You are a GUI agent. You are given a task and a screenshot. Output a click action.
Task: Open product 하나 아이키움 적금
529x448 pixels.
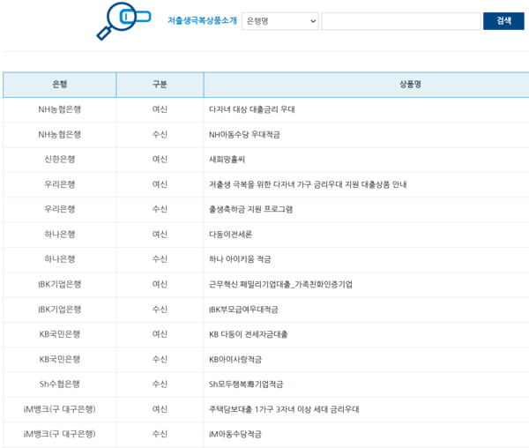(240, 259)
